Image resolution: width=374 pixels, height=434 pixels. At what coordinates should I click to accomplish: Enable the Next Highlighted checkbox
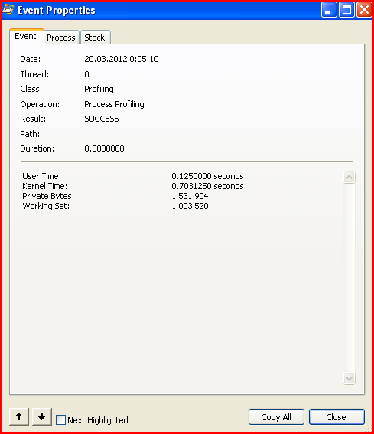pos(60,420)
